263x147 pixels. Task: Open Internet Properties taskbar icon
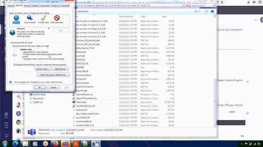[x=96, y=144]
